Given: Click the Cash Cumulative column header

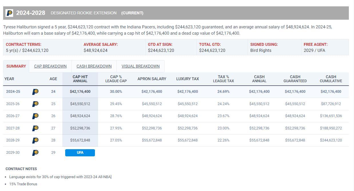Looking at the screenshot, I should point(331,79).
